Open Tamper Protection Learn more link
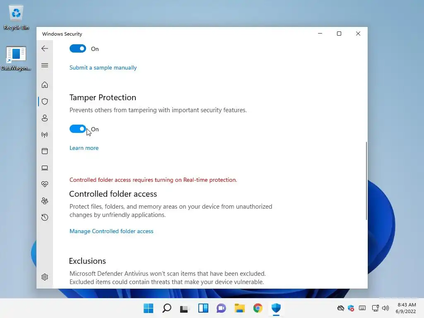Image resolution: width=424 pixels, height=318 pixels. click(84, 148)
